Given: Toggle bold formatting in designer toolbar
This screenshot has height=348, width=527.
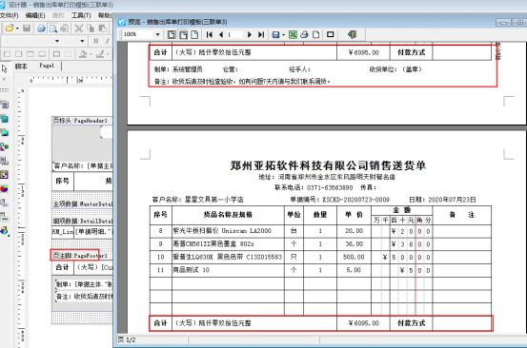Looking at the screenshot, I should 96,41.
